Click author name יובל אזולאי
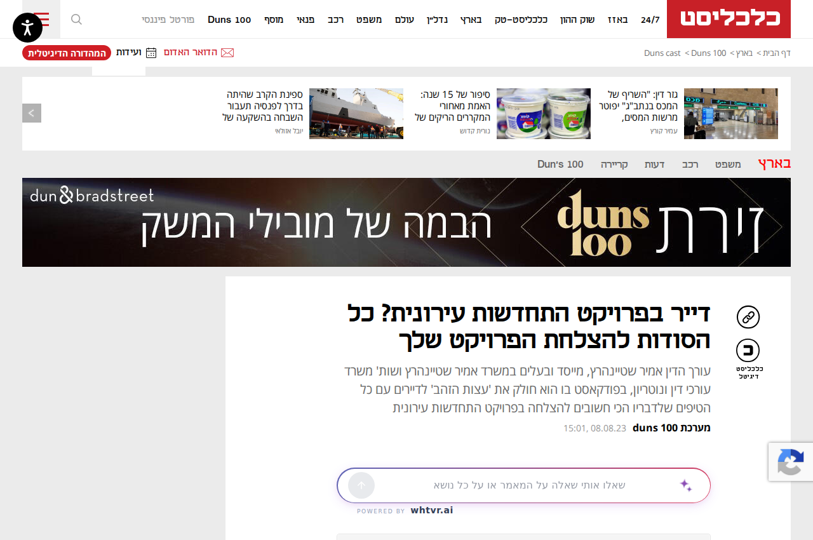The height and width of the screenshot is (540, 813). [289, 131]
